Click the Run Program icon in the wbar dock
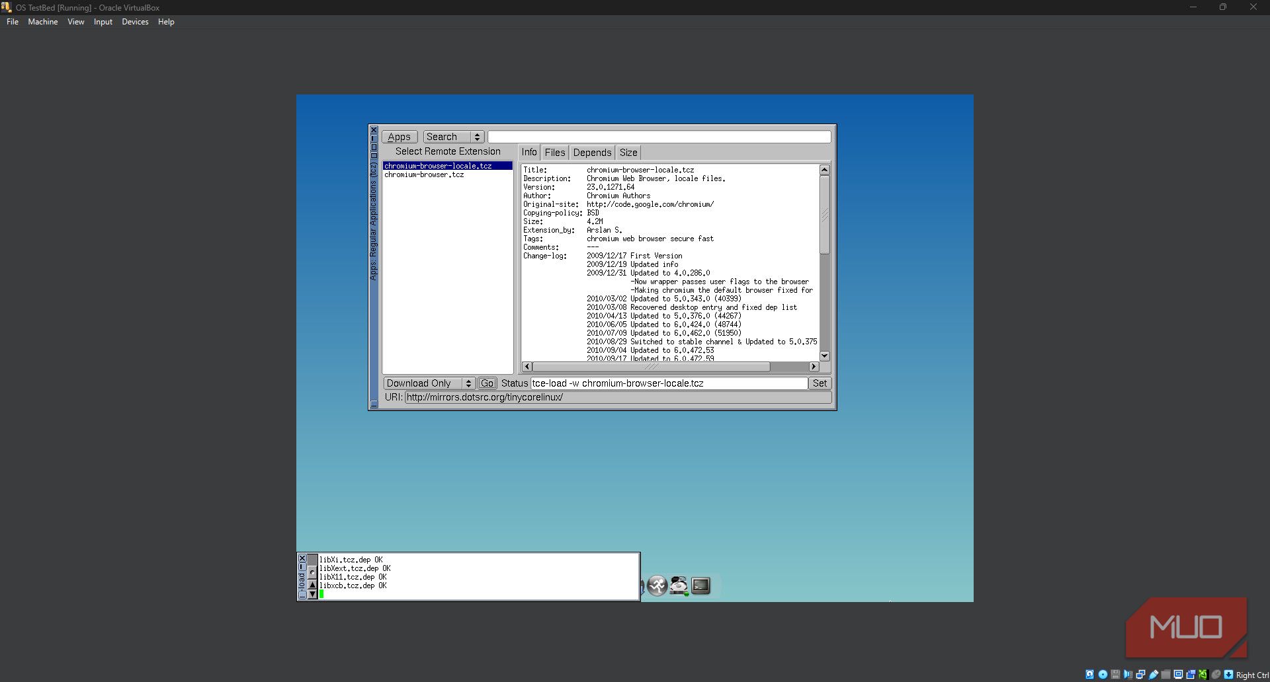Screen dimensions: 1270x682 point(657,586)
